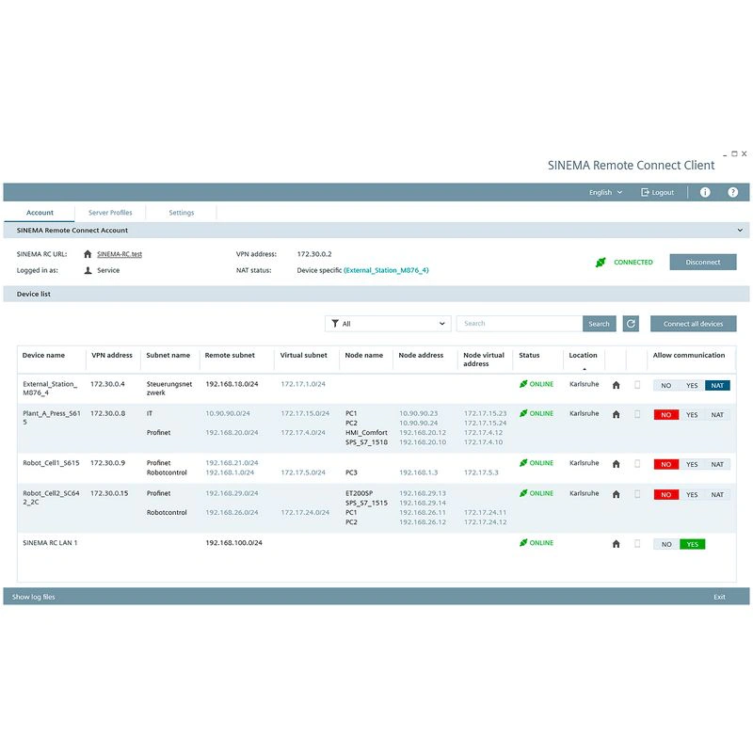Click red NO toggle for Plant_A_Press_S615
This screenshot has height=753, width=753.
[x=666, y=414]
